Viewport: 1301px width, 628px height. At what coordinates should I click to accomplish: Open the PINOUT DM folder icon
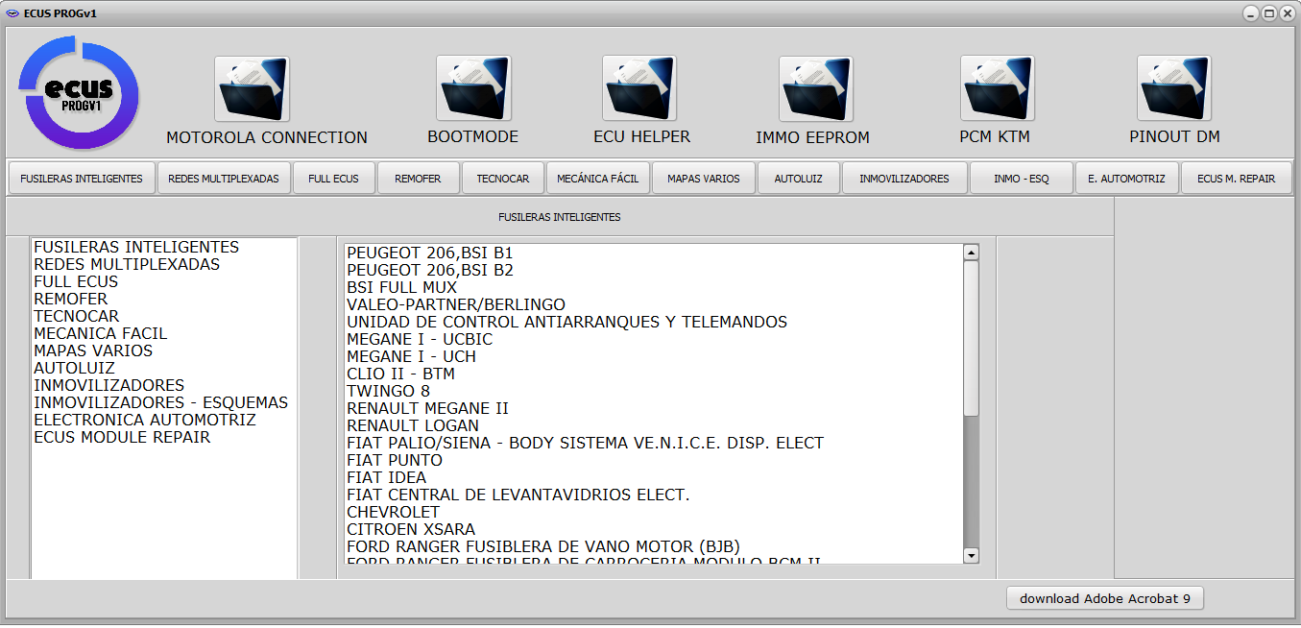click(x=1173, y=88)
